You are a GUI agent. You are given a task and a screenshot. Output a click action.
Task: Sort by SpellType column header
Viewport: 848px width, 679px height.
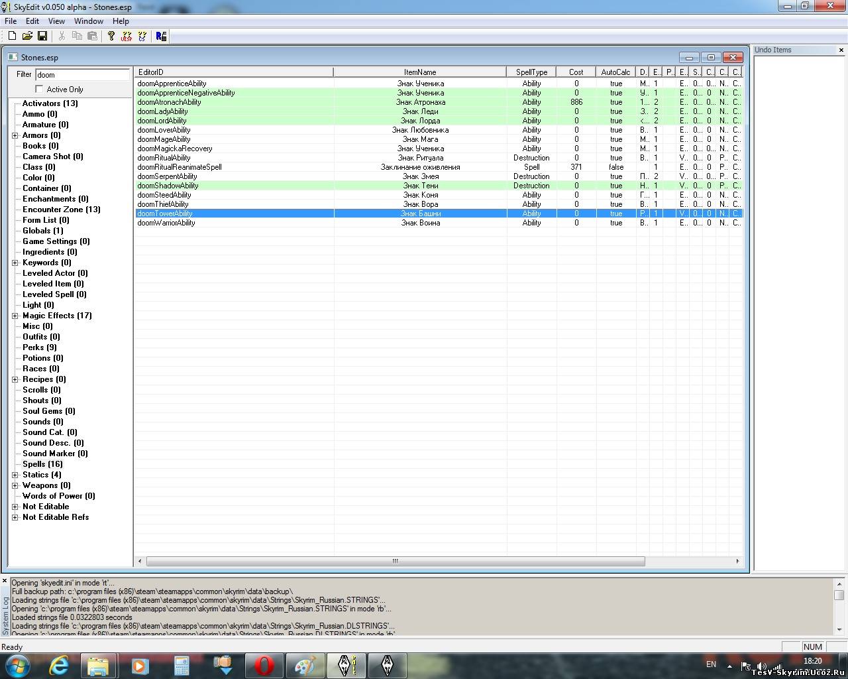[532, 72]
